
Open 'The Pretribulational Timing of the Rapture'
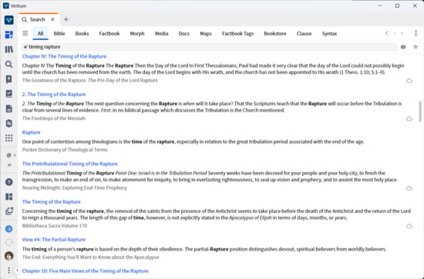coord(69,164)
